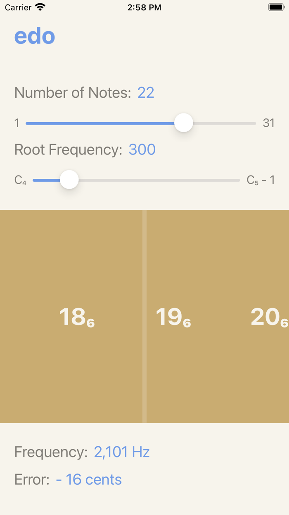Tap the Number of Notes value 22

(146, 93)
